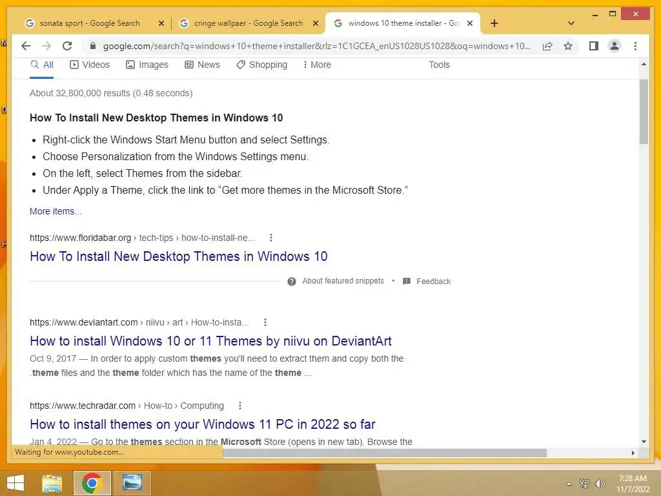Open the niivu DeviantArt themes link
The width and height of the screenshot is (661, 496).
click(x=211, y=341)
